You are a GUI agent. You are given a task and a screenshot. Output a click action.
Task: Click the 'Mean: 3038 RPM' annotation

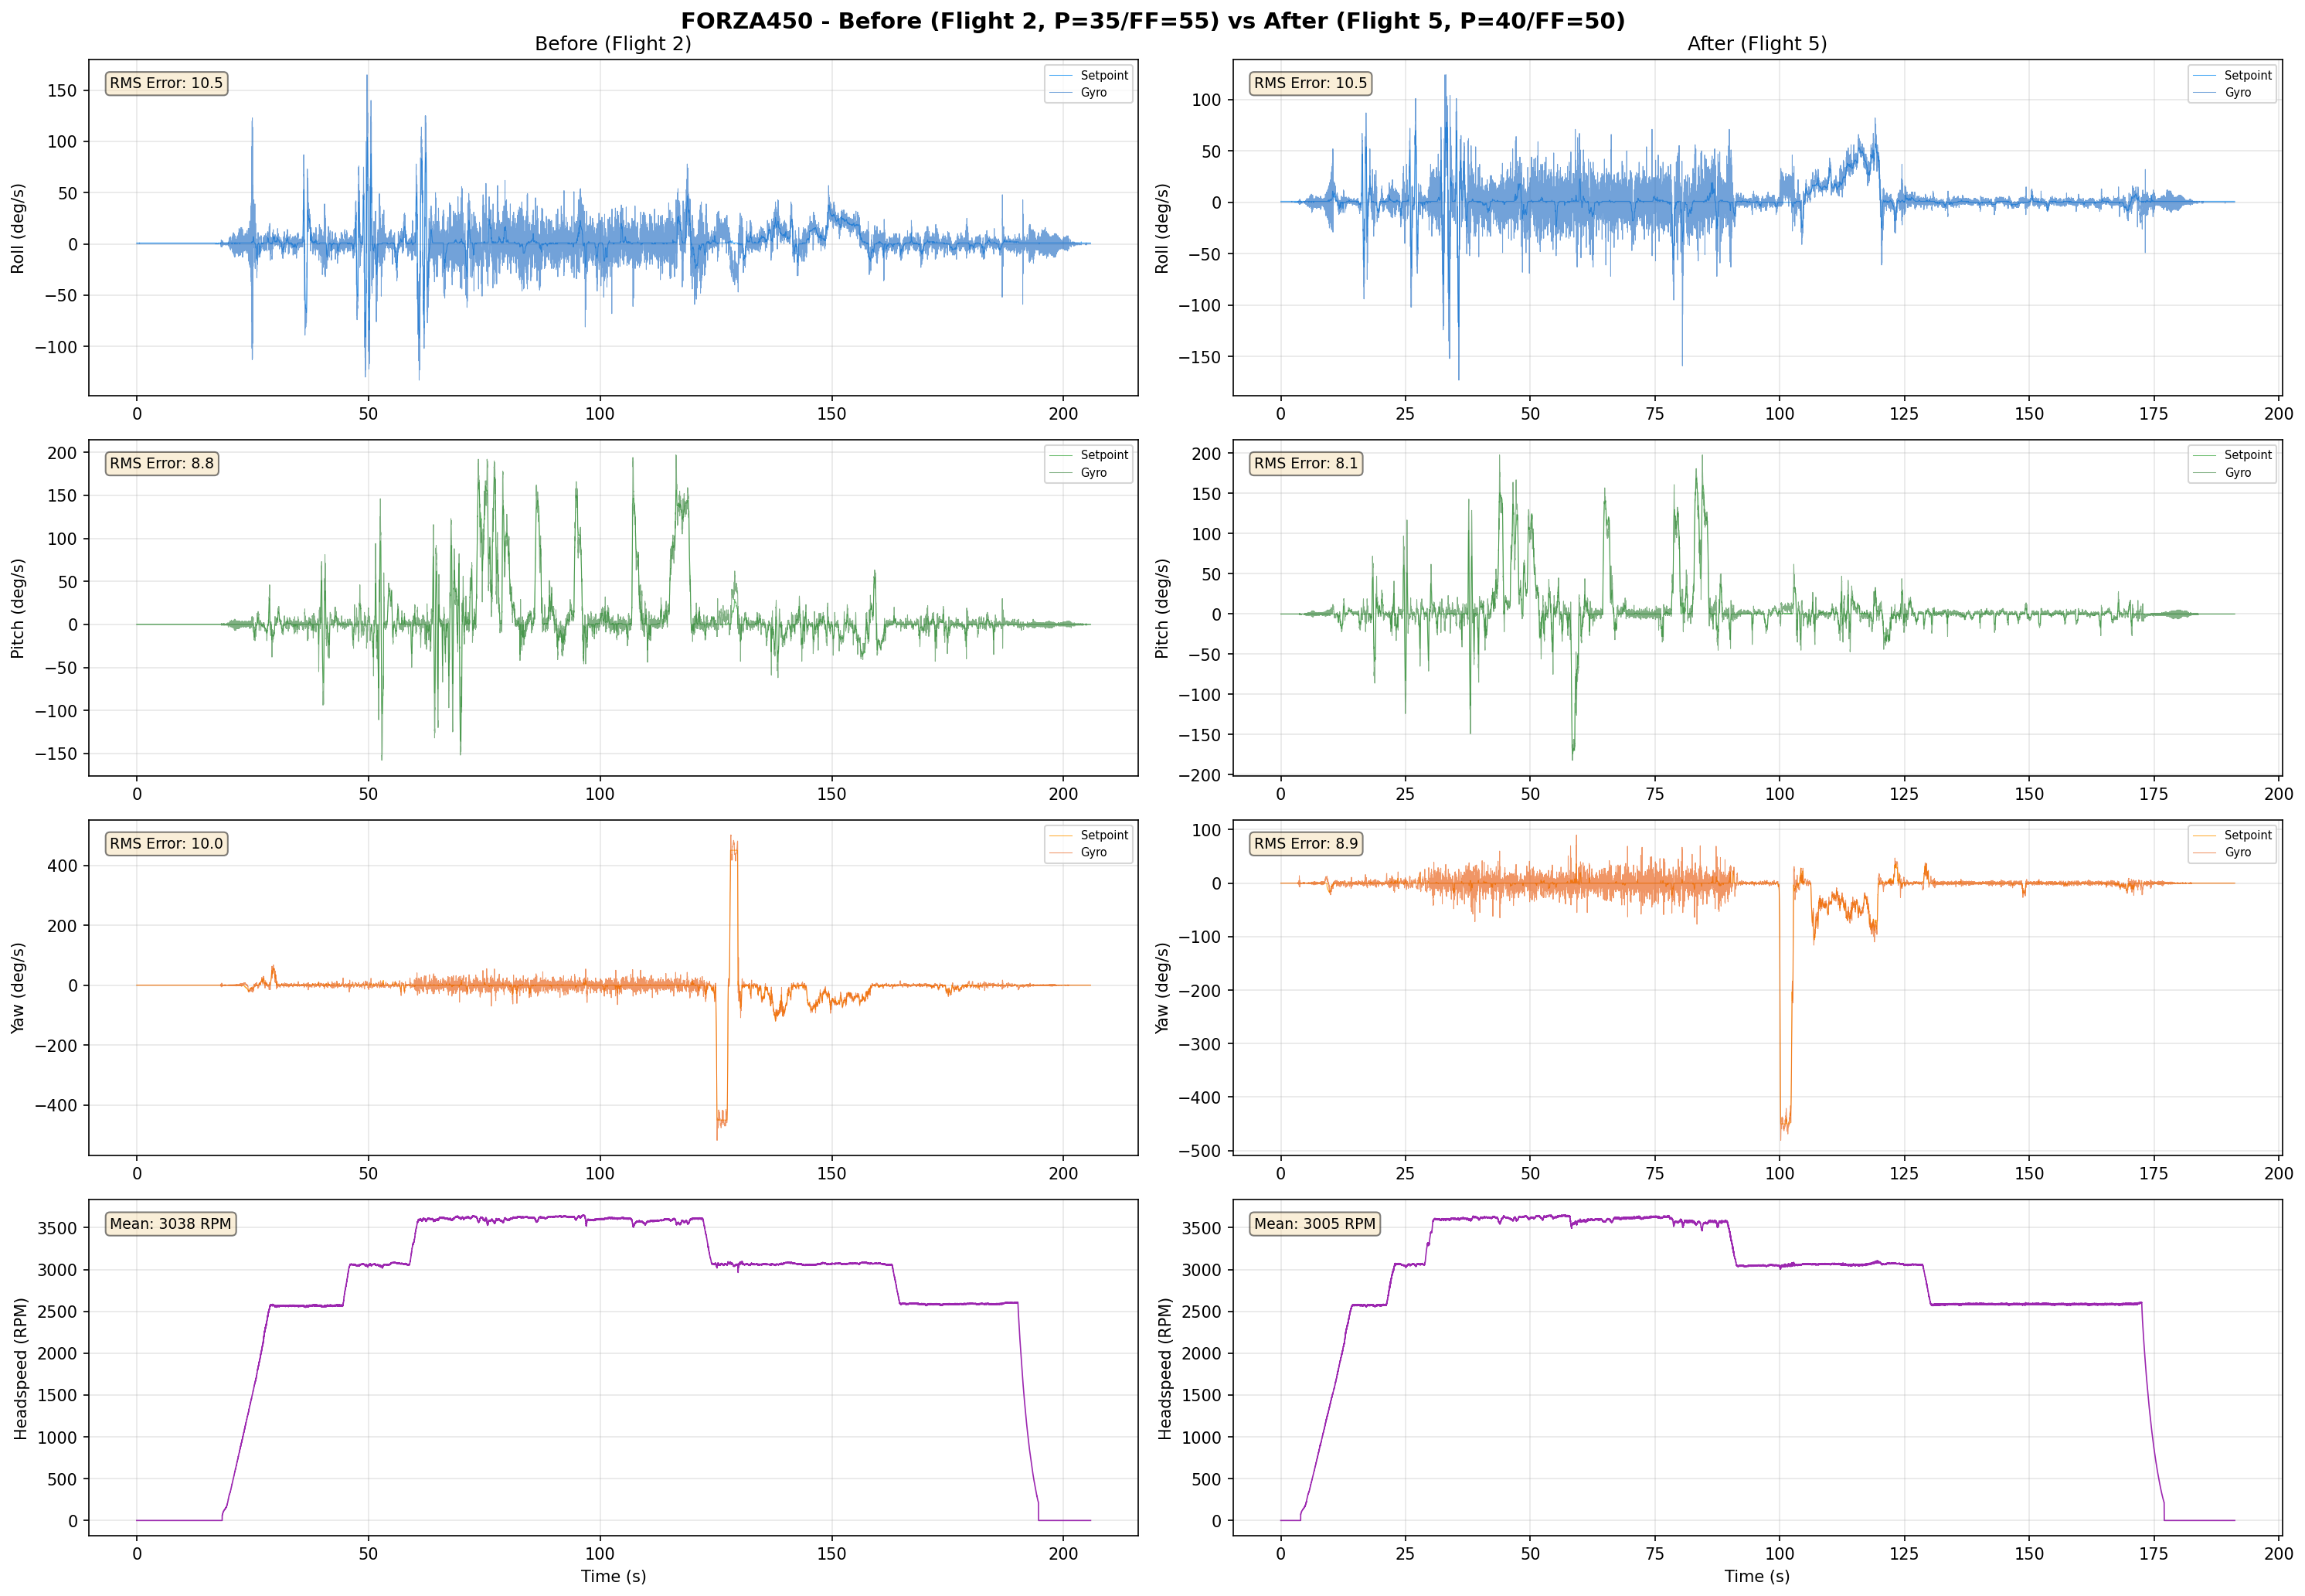(170, 1223)
